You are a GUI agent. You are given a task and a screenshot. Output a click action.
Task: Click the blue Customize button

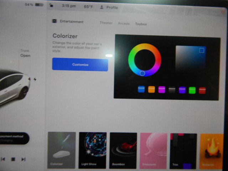point(80,64)
